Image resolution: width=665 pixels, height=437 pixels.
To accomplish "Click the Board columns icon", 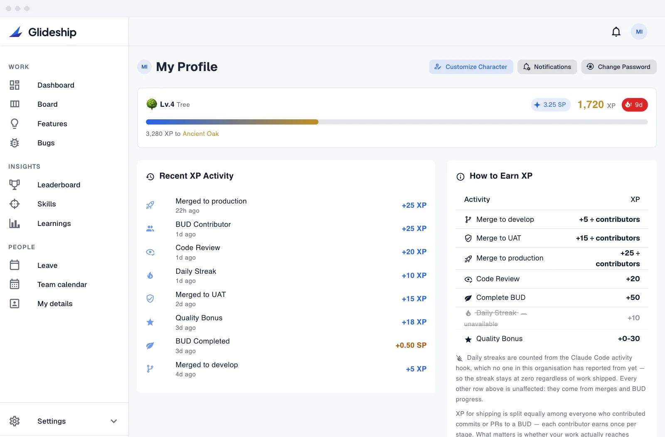I will [15, 104].
